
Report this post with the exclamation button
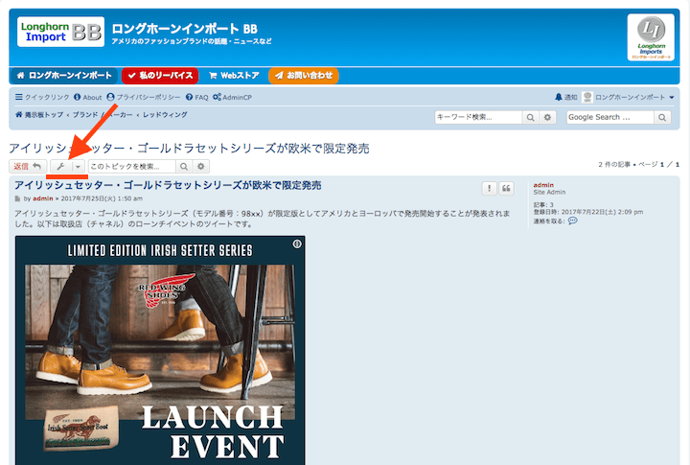tap(490, 189)
